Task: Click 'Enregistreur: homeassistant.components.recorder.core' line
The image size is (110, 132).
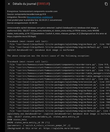Action: [x=32, y=11]
